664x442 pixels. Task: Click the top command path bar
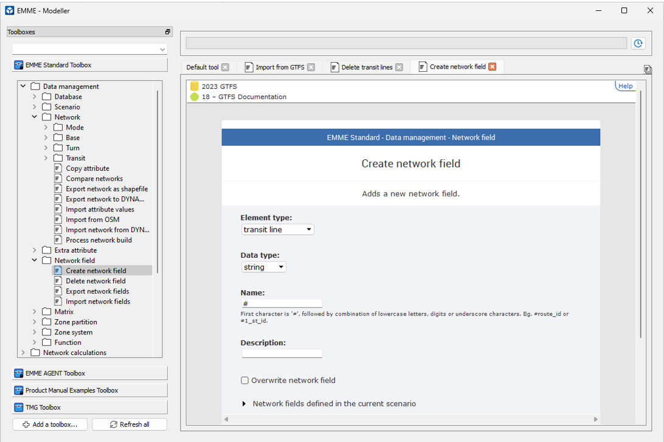[406, 43]
